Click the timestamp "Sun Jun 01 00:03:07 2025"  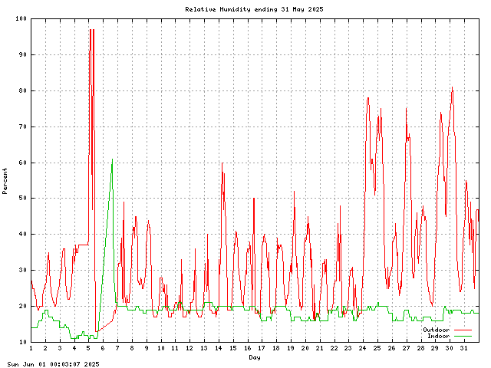pyautogui.click(x=53, y=364)
